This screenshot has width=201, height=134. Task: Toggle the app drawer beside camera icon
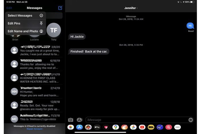click(80, 120)
